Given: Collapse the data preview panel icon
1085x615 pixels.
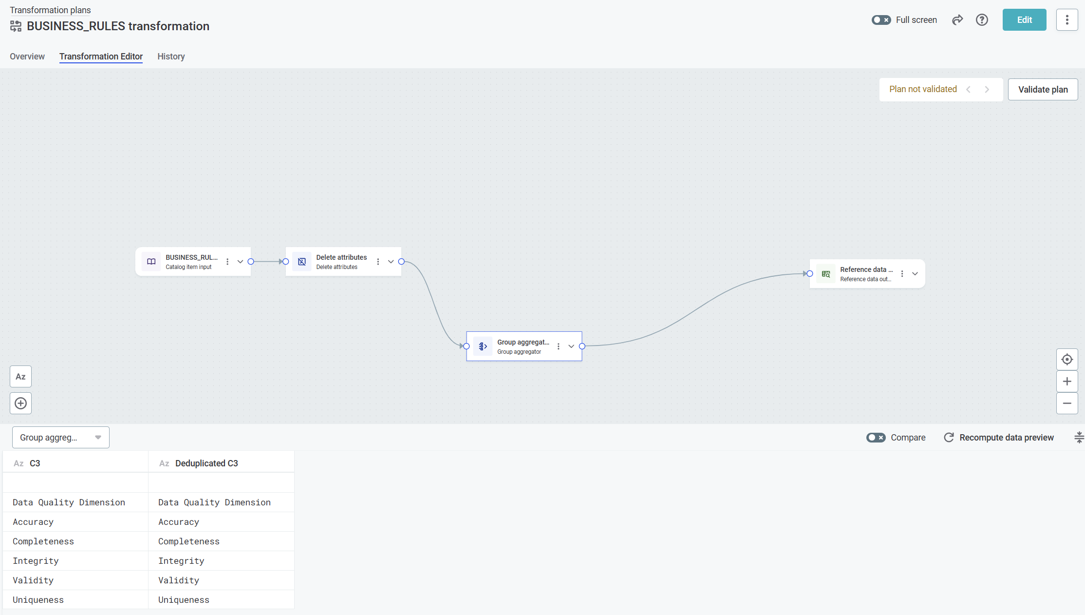Looking at the screenshot, I should point(1079,438).
